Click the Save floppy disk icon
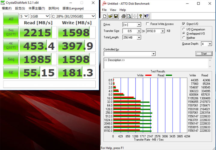Screen dimensions: 216x150 pos(116,16)
